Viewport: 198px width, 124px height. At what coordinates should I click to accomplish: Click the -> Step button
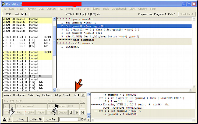click(x=20, y=119)
